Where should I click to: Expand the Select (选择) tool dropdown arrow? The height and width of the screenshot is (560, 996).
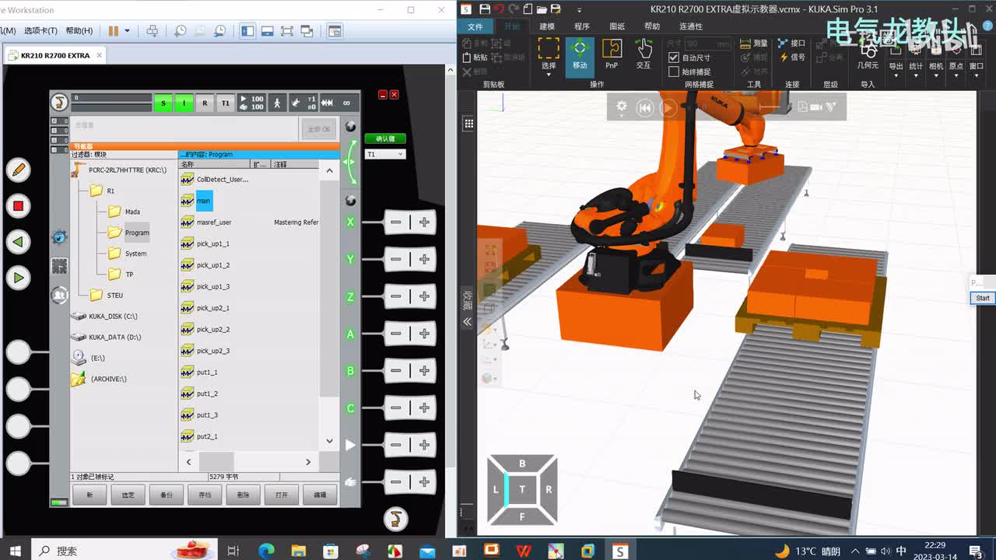[549, 75]
